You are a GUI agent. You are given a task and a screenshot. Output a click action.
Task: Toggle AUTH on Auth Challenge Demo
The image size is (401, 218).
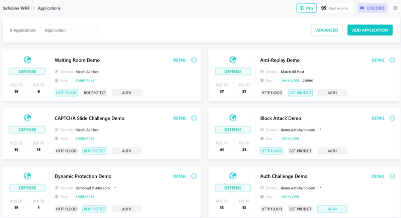click(332, 209)
